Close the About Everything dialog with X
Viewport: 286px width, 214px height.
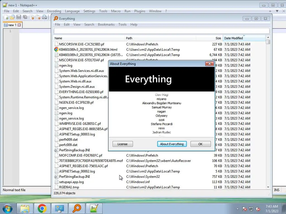pos(209,64)
